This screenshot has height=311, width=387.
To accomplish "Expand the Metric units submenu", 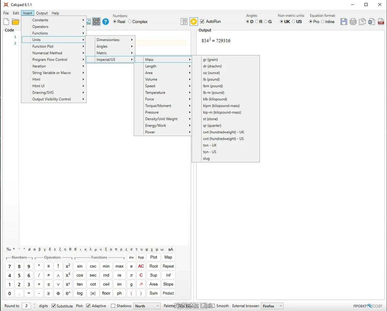I will 110,53.
